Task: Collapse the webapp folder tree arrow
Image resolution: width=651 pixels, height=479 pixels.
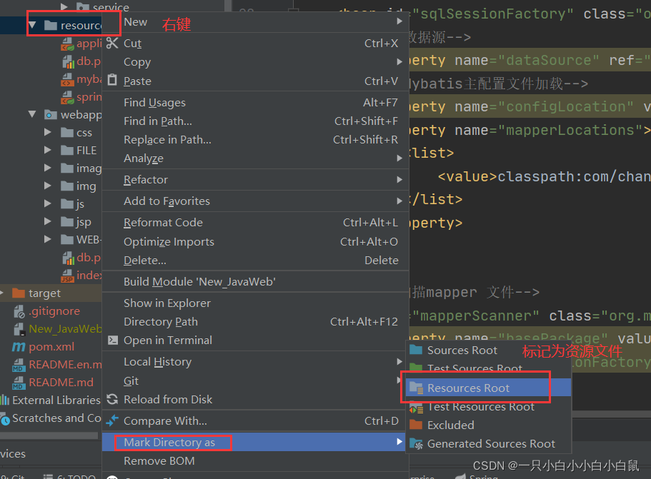Action: (x=32, y=114)
